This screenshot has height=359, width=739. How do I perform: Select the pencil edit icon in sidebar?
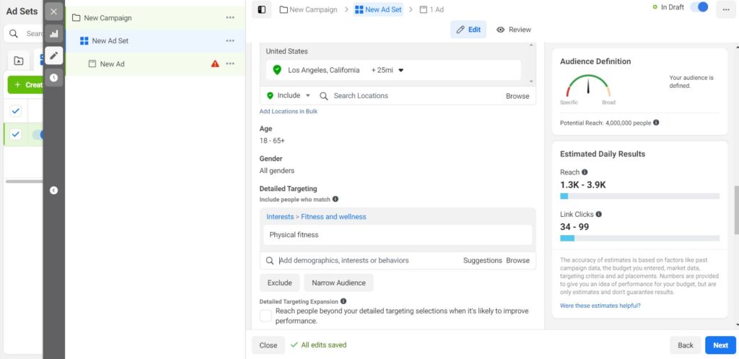pyautogui.click(x=54, y=56)
